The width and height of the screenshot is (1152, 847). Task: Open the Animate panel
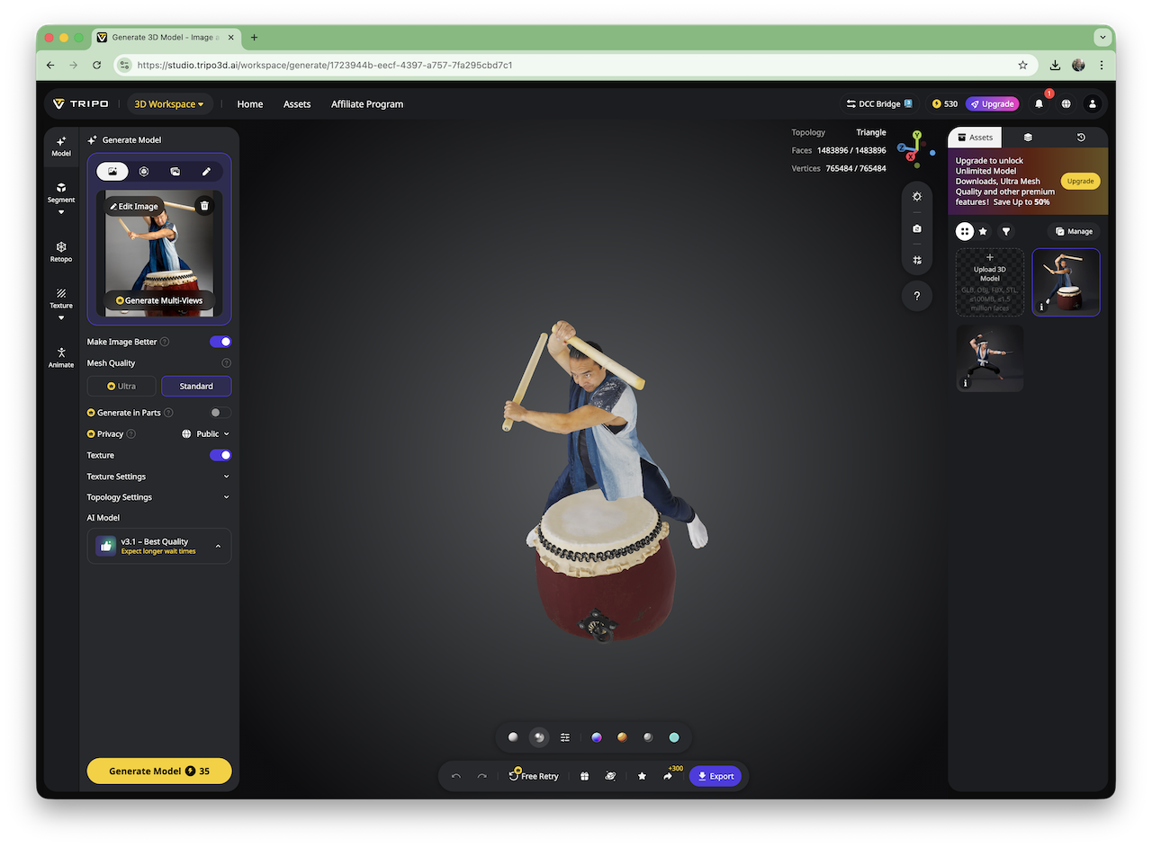click(x=61, y=357)
